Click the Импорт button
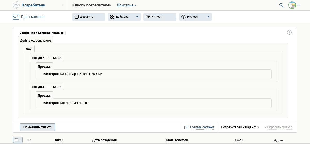The image size is (310, 146). [160, 17]
